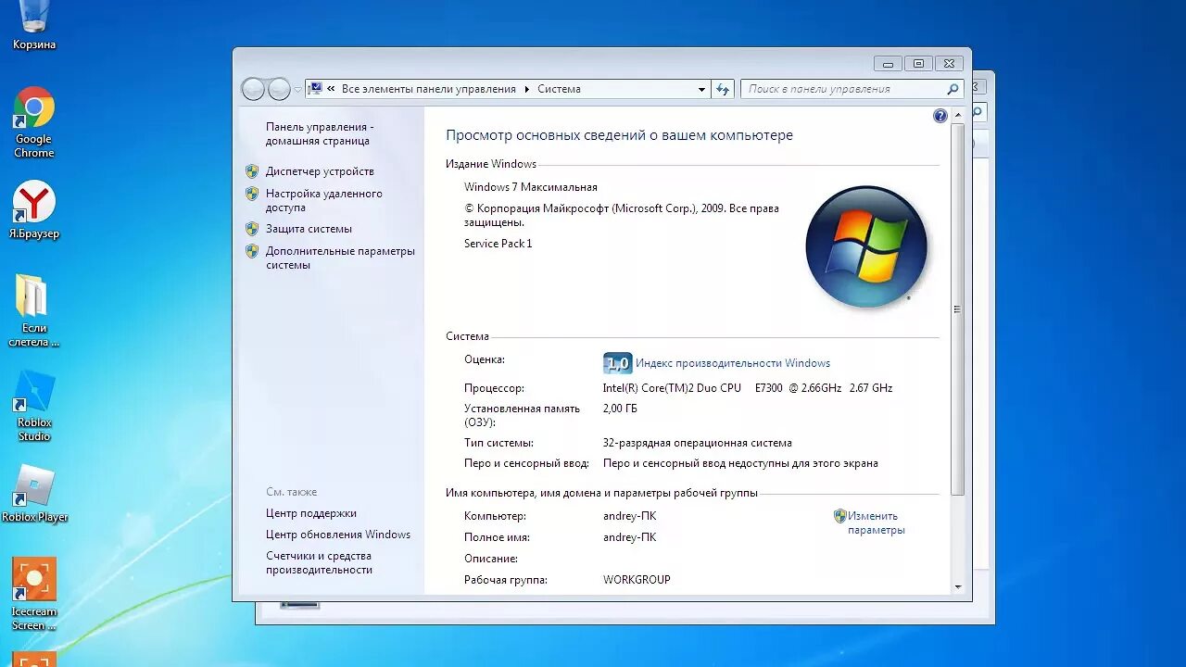This screenshot has height=667, width=1186.
Task: Click the 'Windows 7 Максимальная' text
Action: [x=531, y=187]
